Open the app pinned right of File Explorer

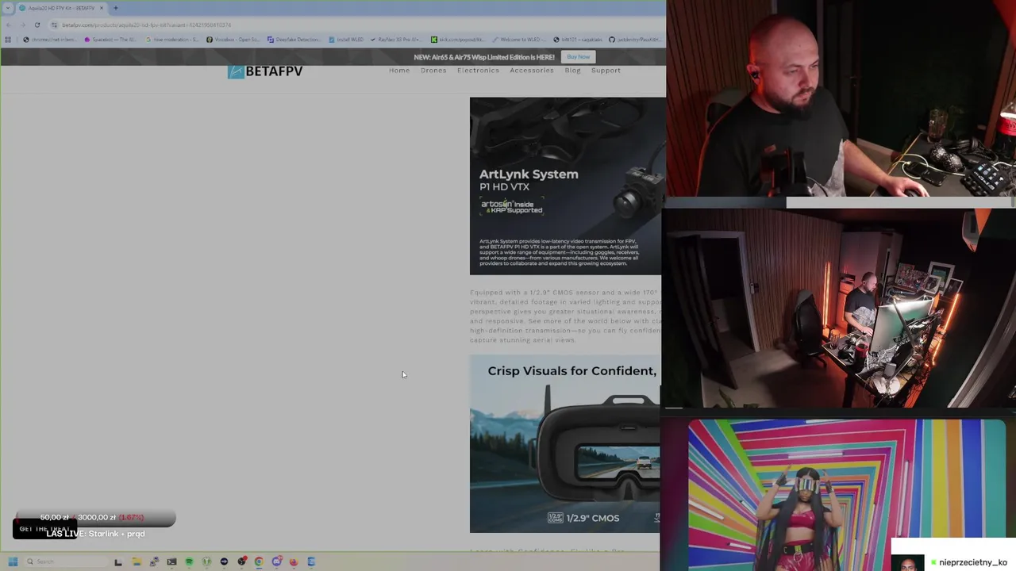[x=154, y=561]
